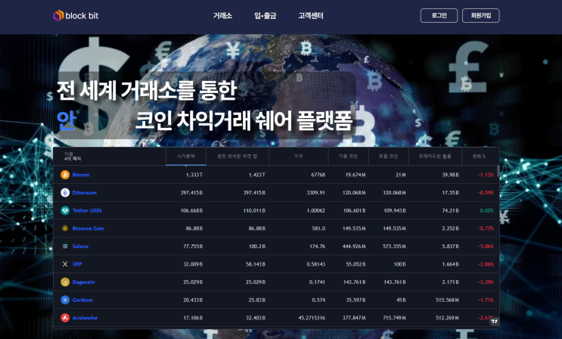Select Avalanche price 45.2715316
The width and height of the screenshot is (562, 339).
(312, 318)
